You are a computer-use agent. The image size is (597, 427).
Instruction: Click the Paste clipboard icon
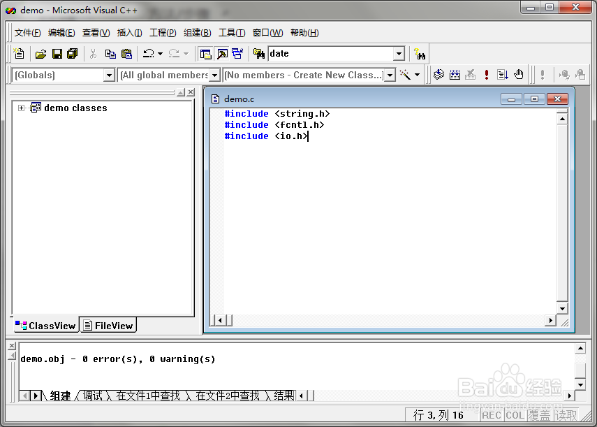126,54
